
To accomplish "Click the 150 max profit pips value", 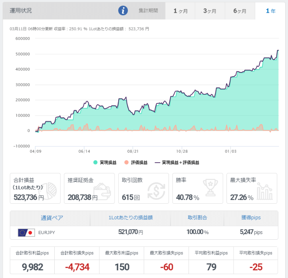I will (x=122, y=267).
